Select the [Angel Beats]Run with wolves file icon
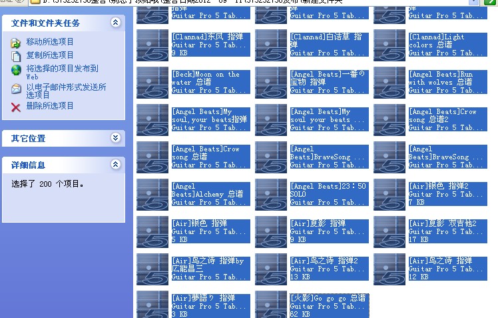Viewport: 498px width, 318px height. coord(389,83)
